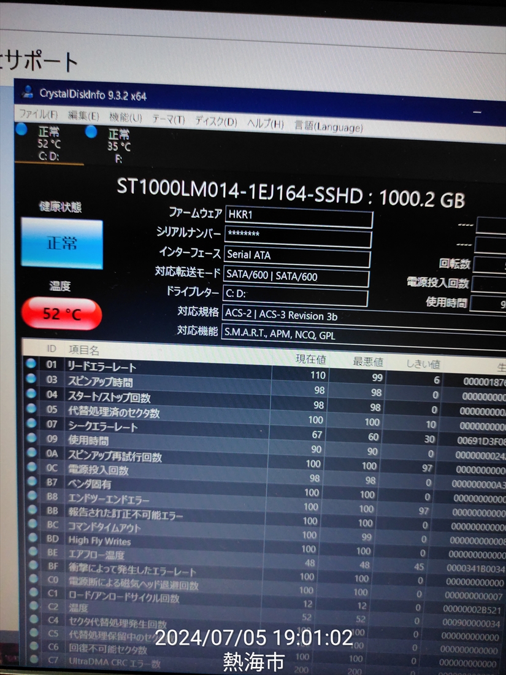This screenshot has height=675, width=506.
Task: Select the シークエラーレート attribute name
Action: 102,426
